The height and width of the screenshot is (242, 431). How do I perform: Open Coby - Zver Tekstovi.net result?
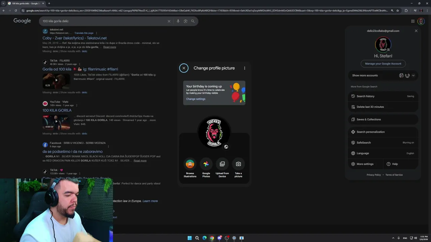tap(74, 38)
